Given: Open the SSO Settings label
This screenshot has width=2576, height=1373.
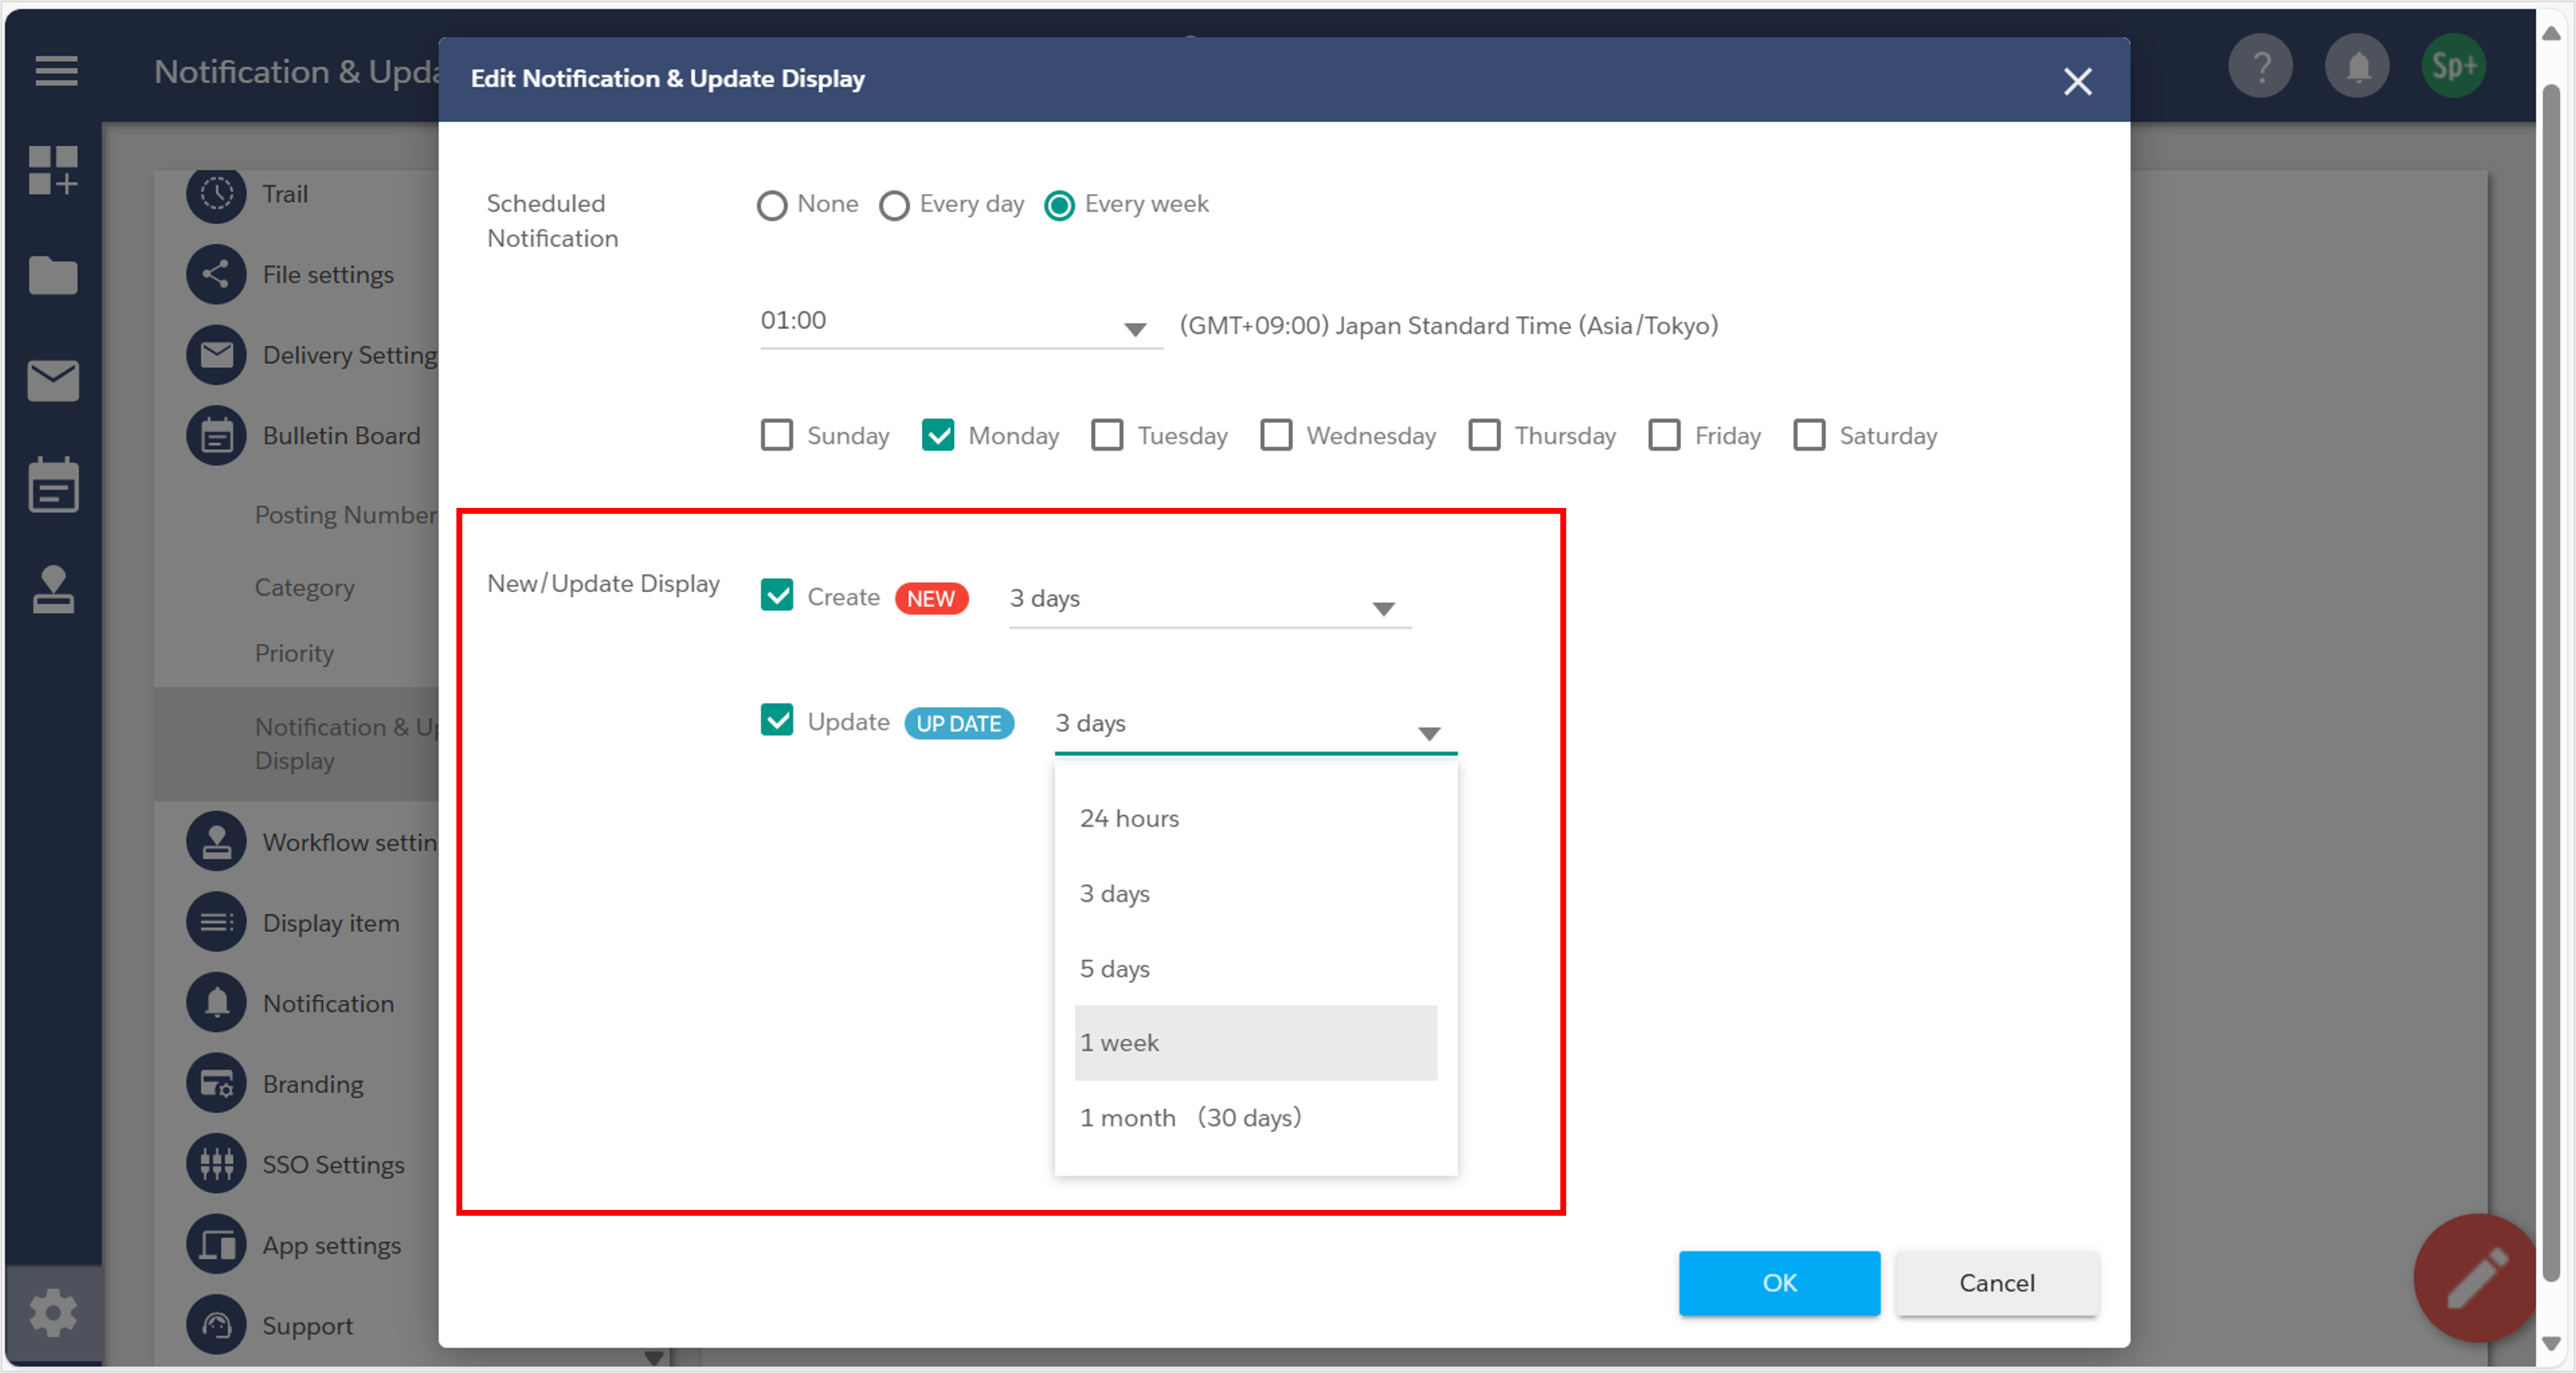Looking at the screenshot, I should tap(333, 1165).
